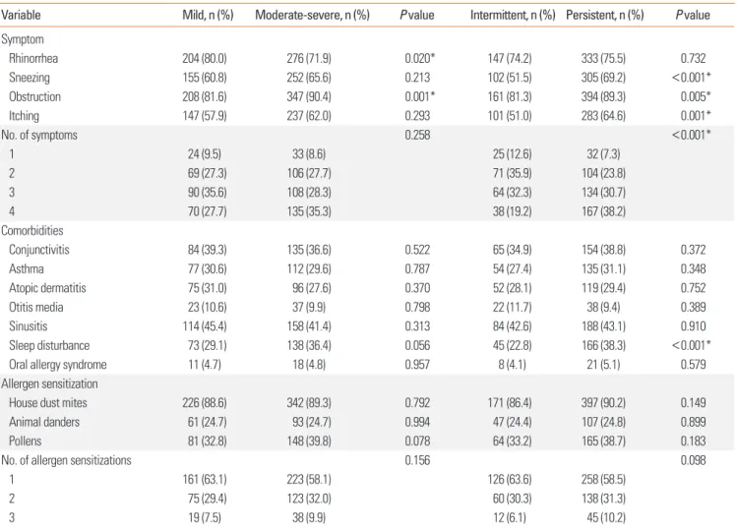Viewport: 737px width, 529px height.
Task: Click the value '347 (90.4)' for Obstruction
Action: tap(309, 96)
